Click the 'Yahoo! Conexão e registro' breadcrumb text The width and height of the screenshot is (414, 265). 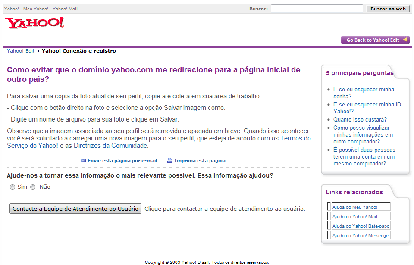point(78,51)
